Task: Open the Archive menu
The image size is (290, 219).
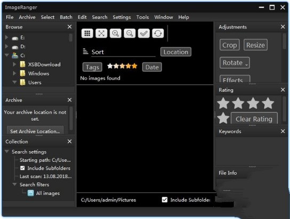Action: (x=27, y=17)
